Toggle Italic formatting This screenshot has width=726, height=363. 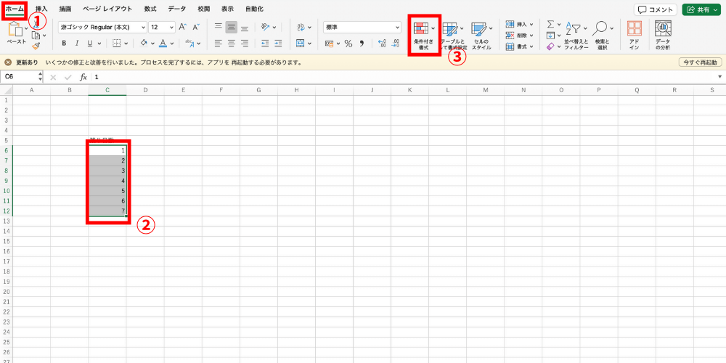(x=76, y=44)
